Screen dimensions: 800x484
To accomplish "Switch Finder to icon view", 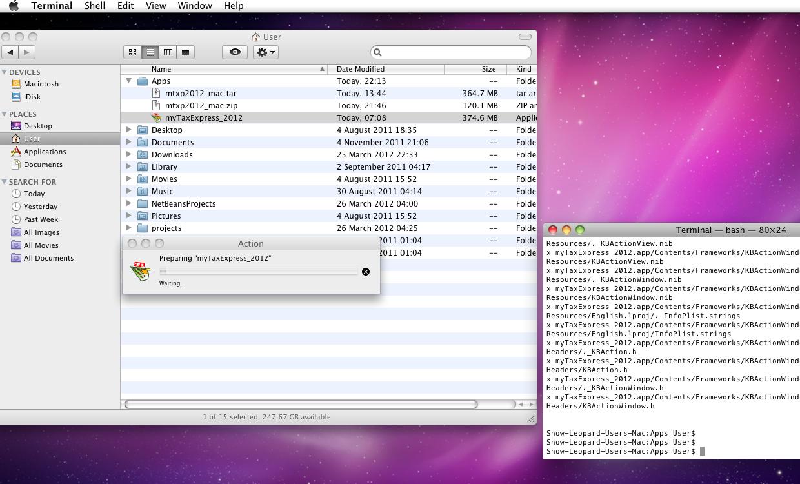I will [132, 52].
